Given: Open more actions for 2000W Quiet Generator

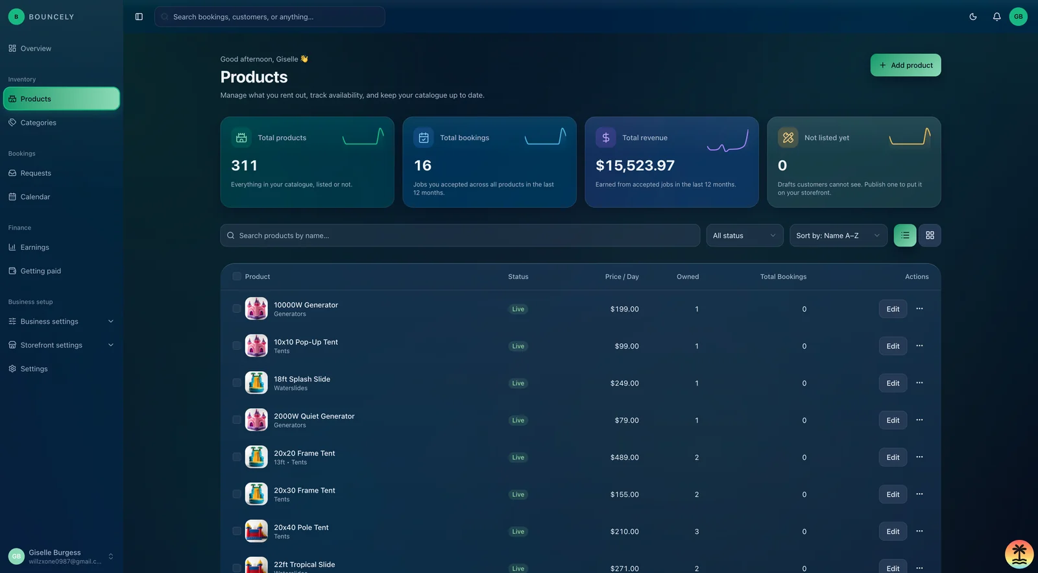Looking at the screenshot, I should pyautogui.click(x=919, y=420).
